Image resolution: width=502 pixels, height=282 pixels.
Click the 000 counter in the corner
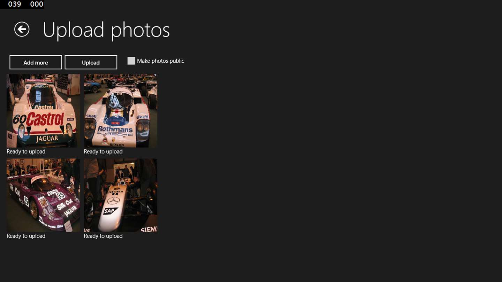point(37,4)
